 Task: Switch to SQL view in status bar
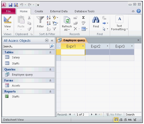click(x=130, y=120)
